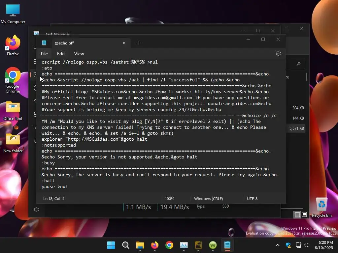Image resolution: width=338 pixels, height=253 pixels.
Task: Select the Google Chrome desktop shortcut
Action: 13,80
